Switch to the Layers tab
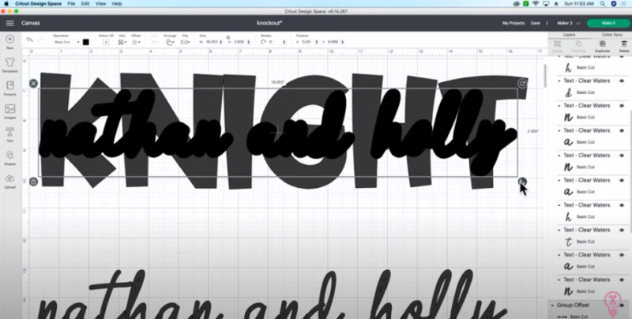Screen dimensions: 632x319 (x=569, y=35)
